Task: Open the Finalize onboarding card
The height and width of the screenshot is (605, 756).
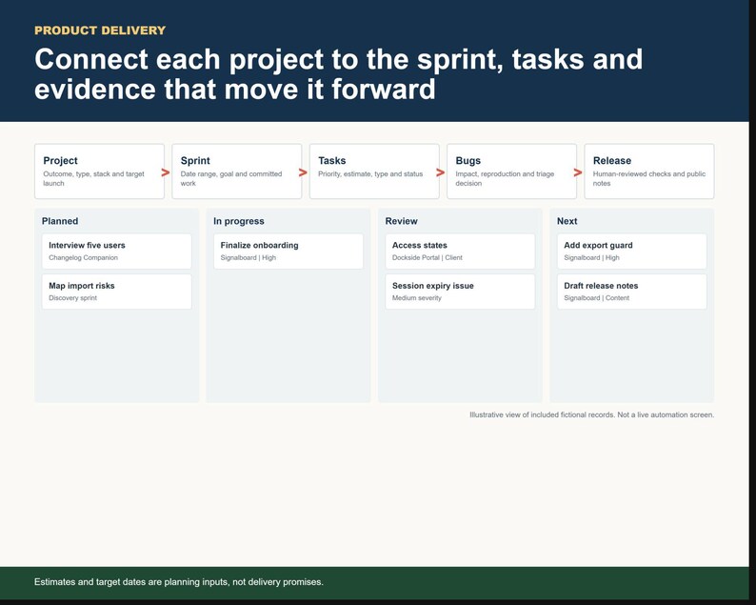Action: [288, 252]
